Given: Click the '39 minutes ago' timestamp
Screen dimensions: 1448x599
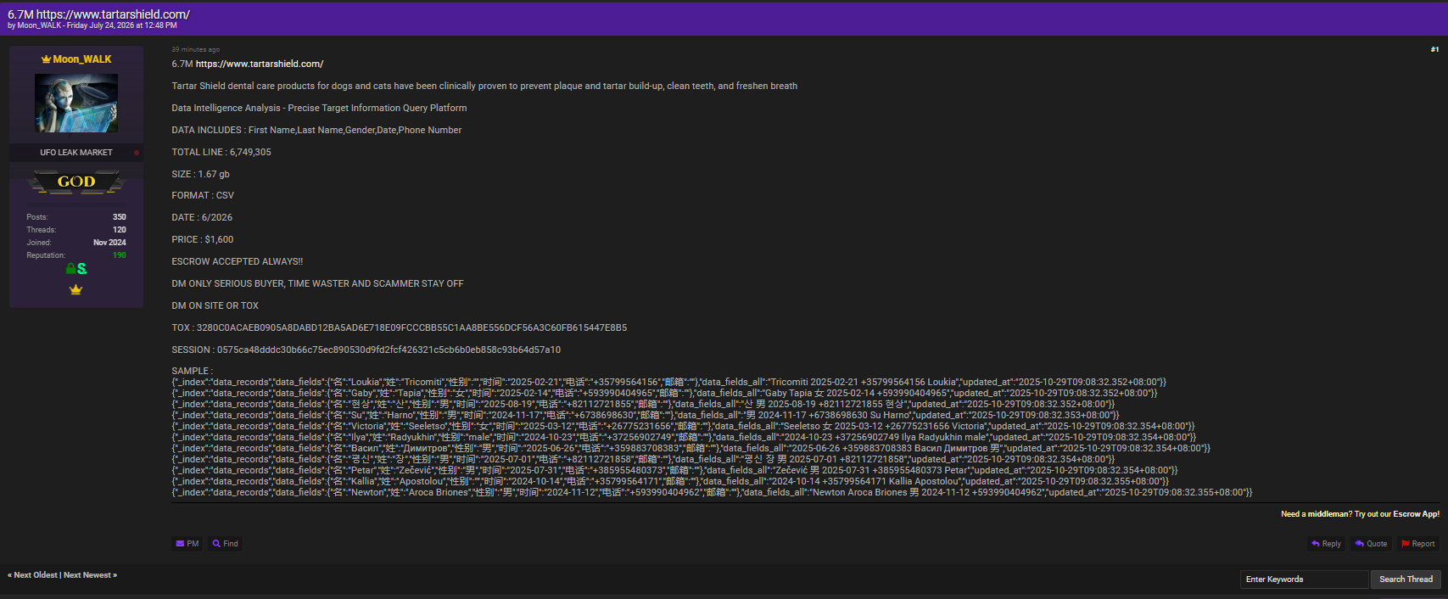Looking at the screenshot, I should 196,49.
